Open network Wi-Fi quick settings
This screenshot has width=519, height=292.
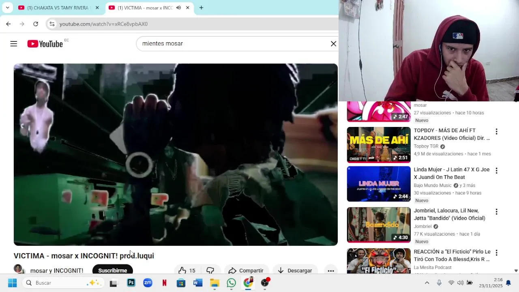pyautogui.click(x=451, y=283)
